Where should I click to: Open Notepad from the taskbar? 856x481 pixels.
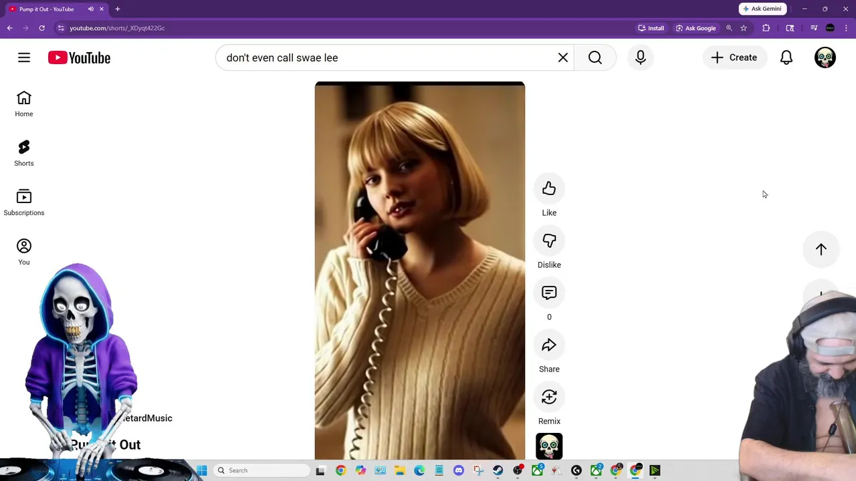click(x=439, y=470)
